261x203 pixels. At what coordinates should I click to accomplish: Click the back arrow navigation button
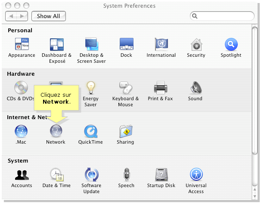12,16
